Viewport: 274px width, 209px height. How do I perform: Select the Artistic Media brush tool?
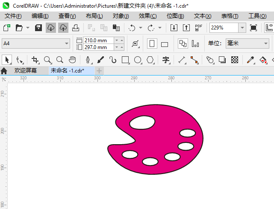100,60
